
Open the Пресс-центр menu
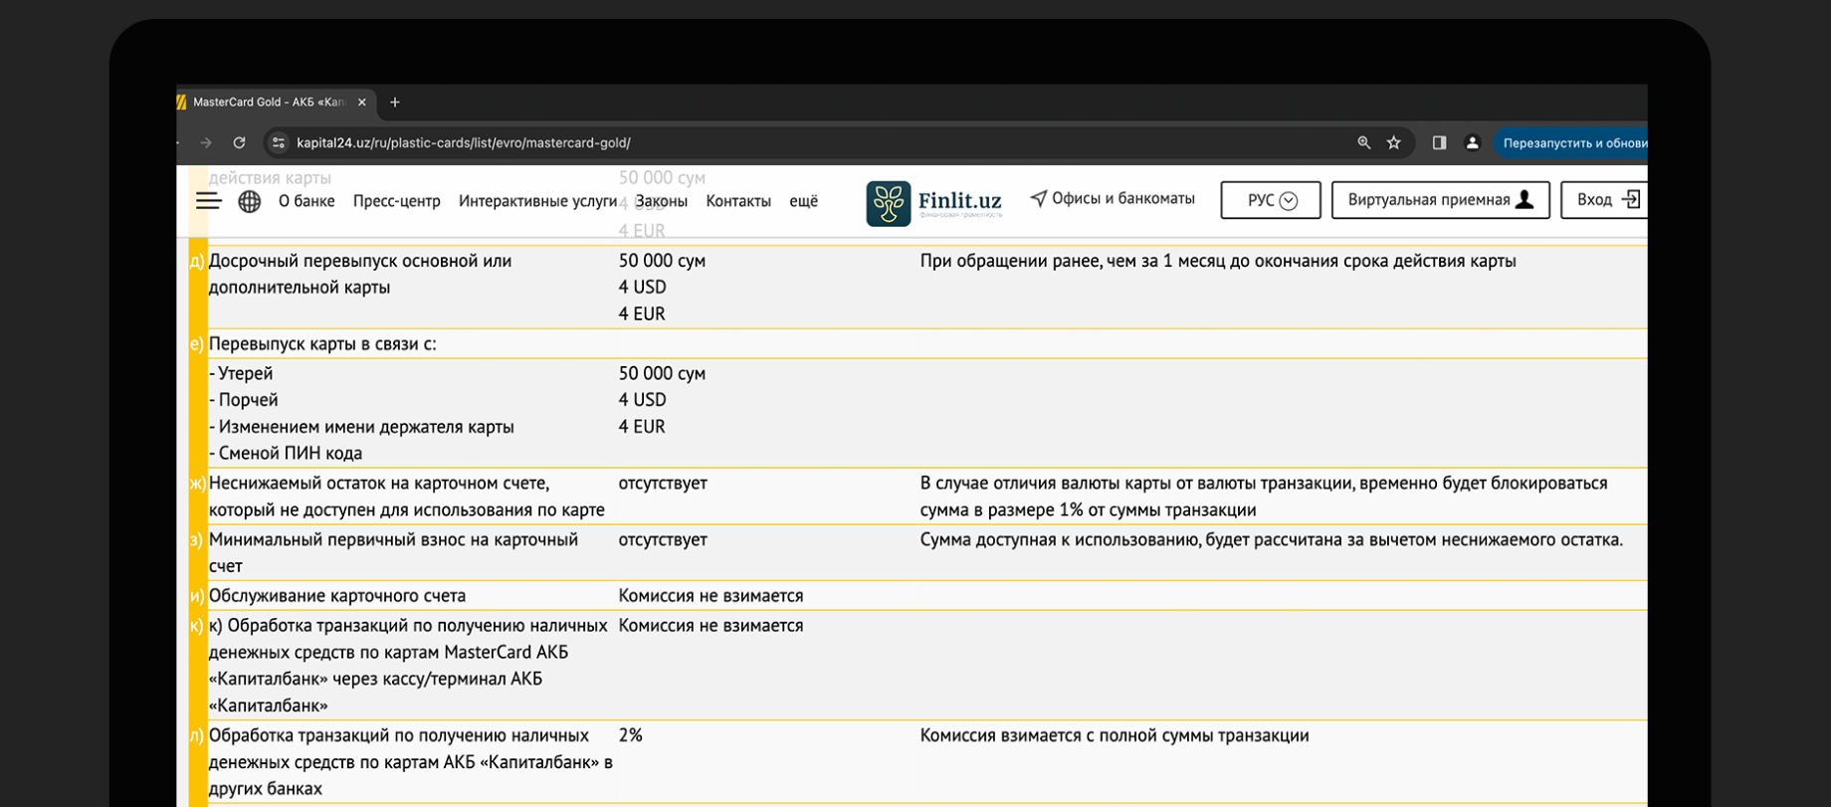[x=396, y=201]
